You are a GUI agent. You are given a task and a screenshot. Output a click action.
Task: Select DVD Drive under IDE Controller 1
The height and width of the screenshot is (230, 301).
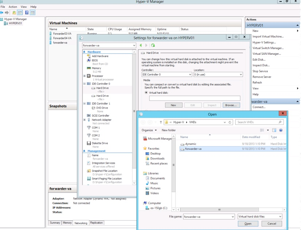pos(102,108)
